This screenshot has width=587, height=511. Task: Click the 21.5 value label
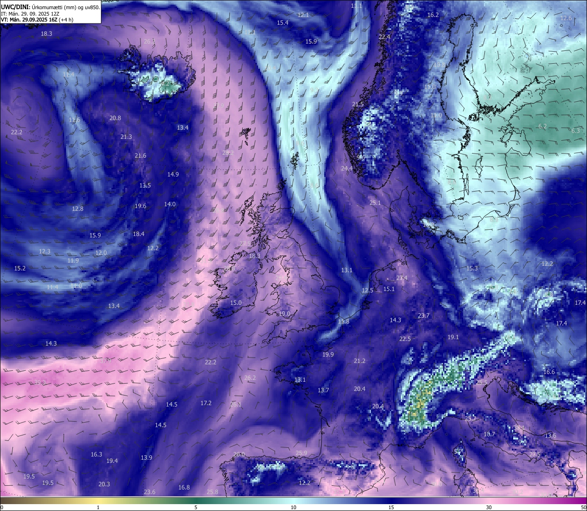(x=358, y=104)
